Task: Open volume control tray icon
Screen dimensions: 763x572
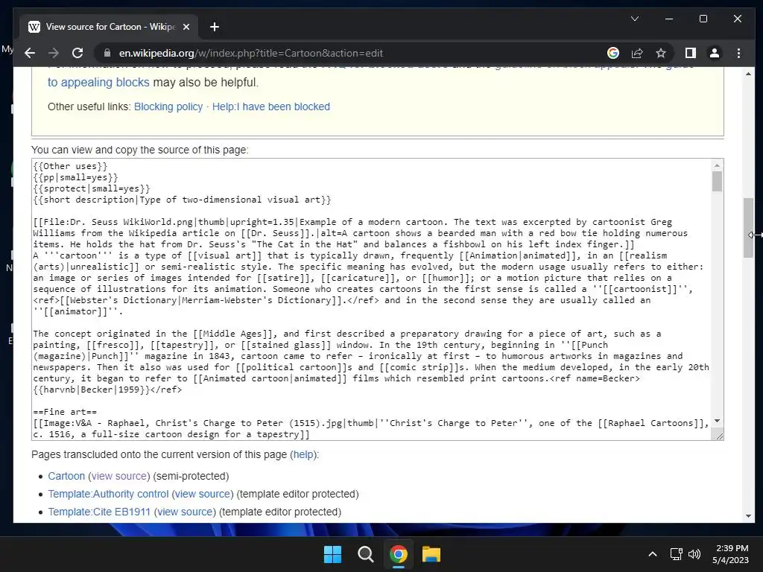Action: (694, 554)
